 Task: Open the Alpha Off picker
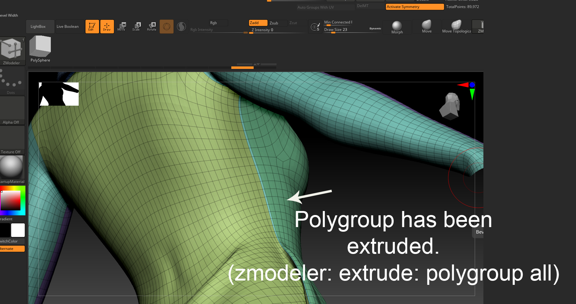point(12,110)
